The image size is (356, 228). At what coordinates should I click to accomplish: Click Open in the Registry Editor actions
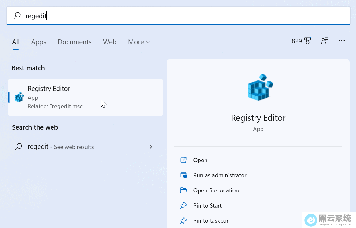tap(200, 160)
